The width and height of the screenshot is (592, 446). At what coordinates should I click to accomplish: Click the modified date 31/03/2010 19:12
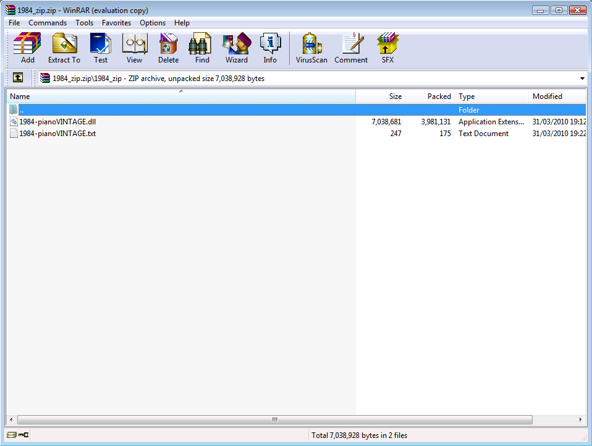click(x=559, y=122)
